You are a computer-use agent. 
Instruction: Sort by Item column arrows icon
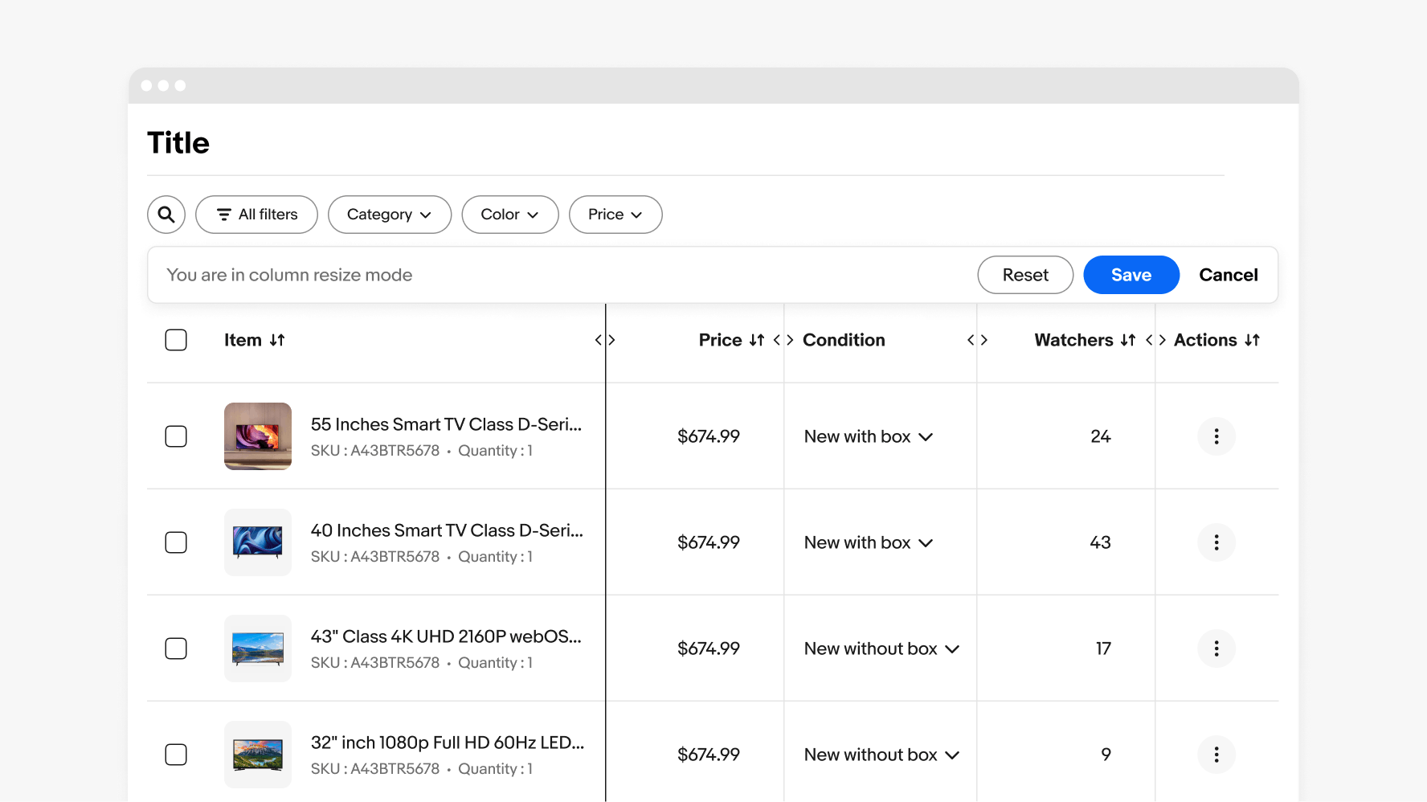click(x=277, y=341)
